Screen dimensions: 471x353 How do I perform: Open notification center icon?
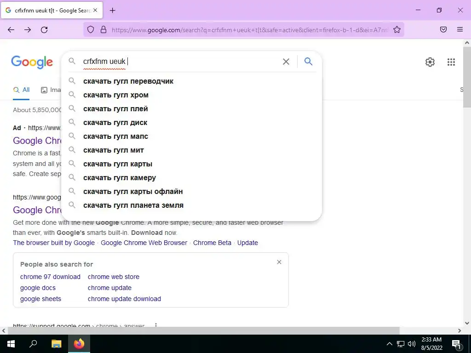[456, 344]
